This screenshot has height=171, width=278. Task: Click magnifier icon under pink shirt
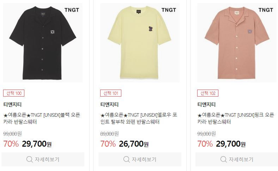[223, 159]
